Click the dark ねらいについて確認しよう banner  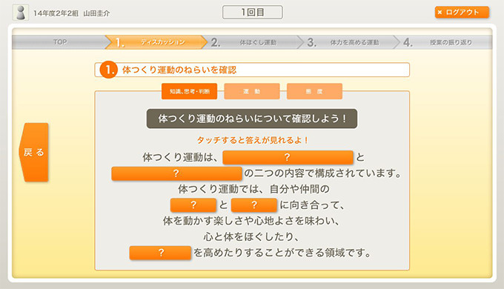[252, 119]
